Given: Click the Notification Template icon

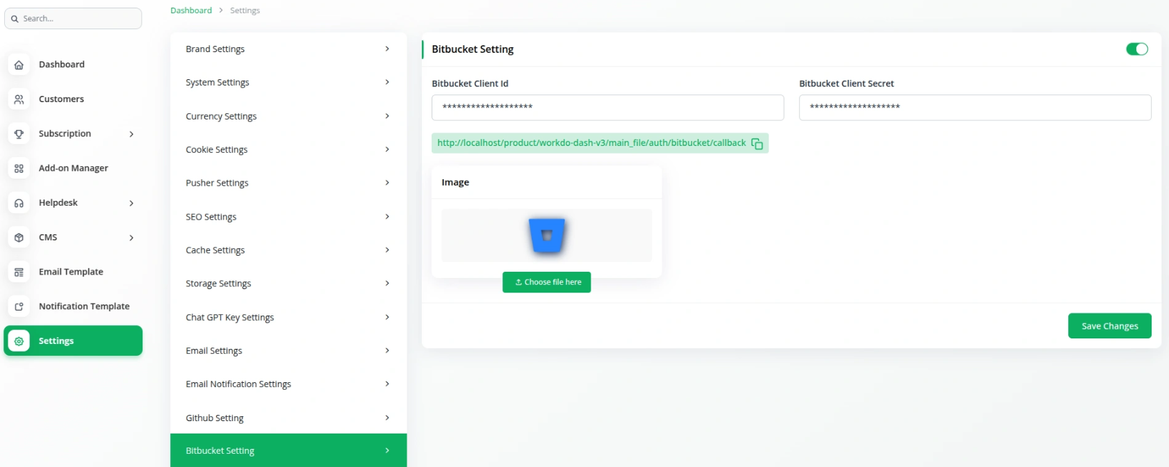Looking at the screenshot, I should point(19,306).
